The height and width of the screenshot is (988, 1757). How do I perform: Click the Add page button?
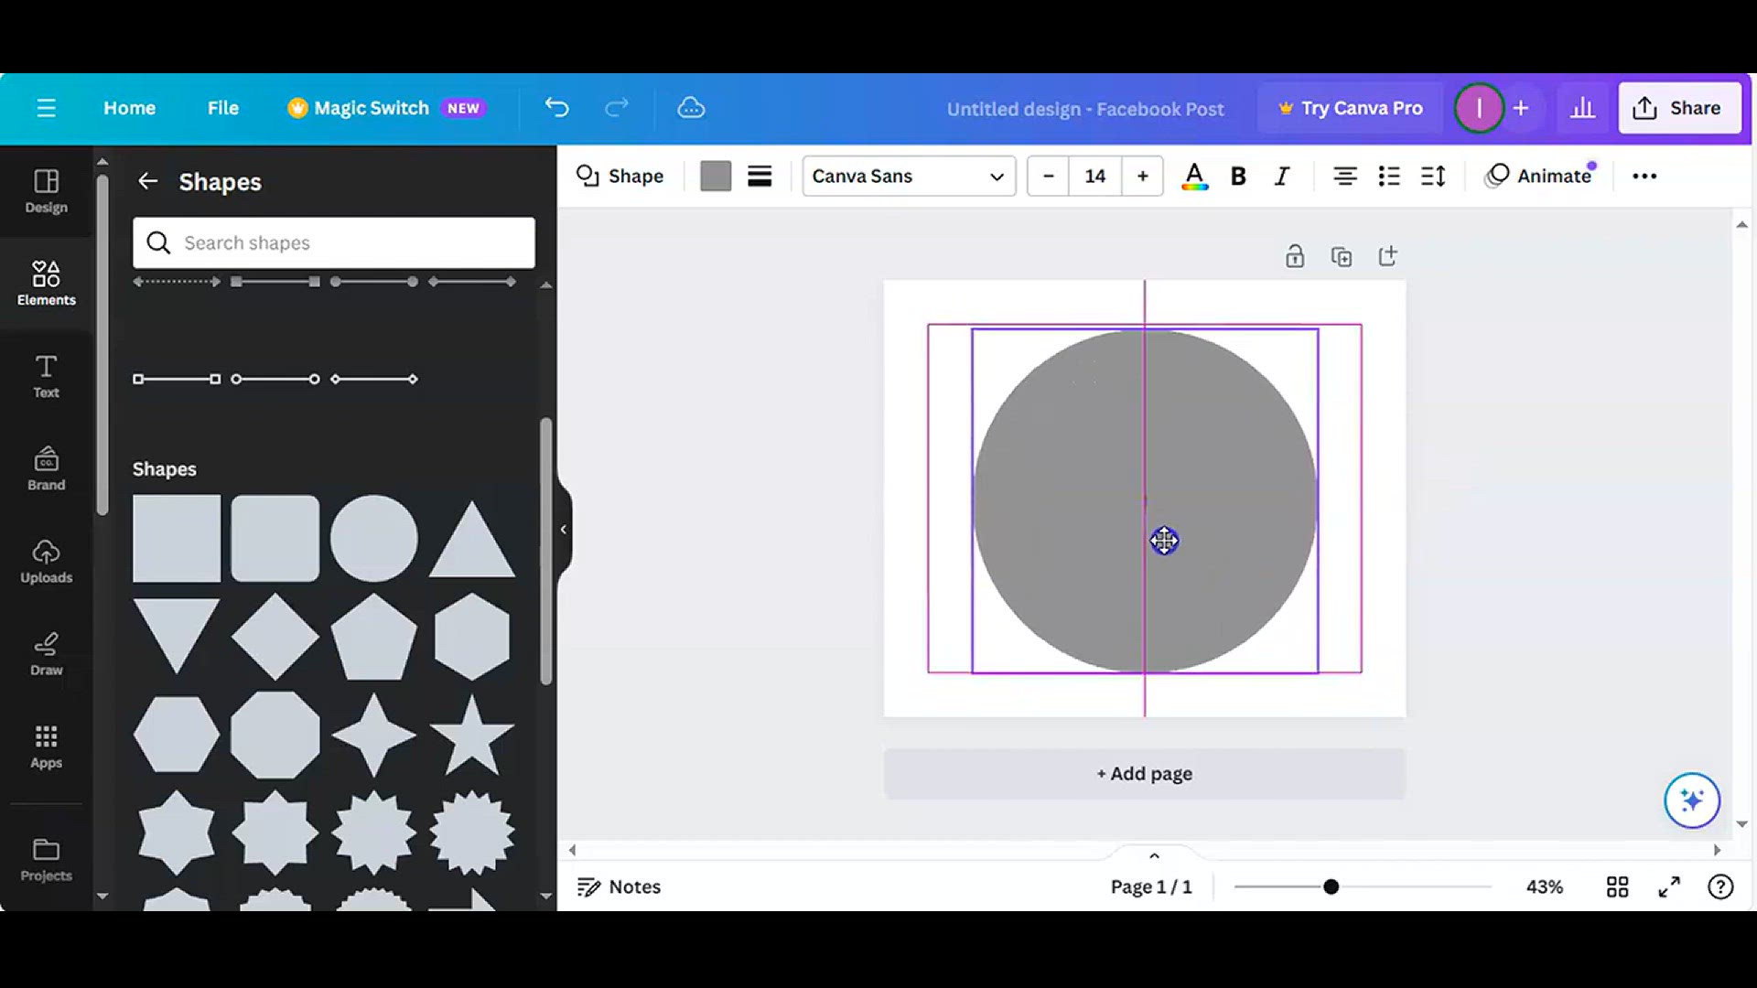point(1144,774)
